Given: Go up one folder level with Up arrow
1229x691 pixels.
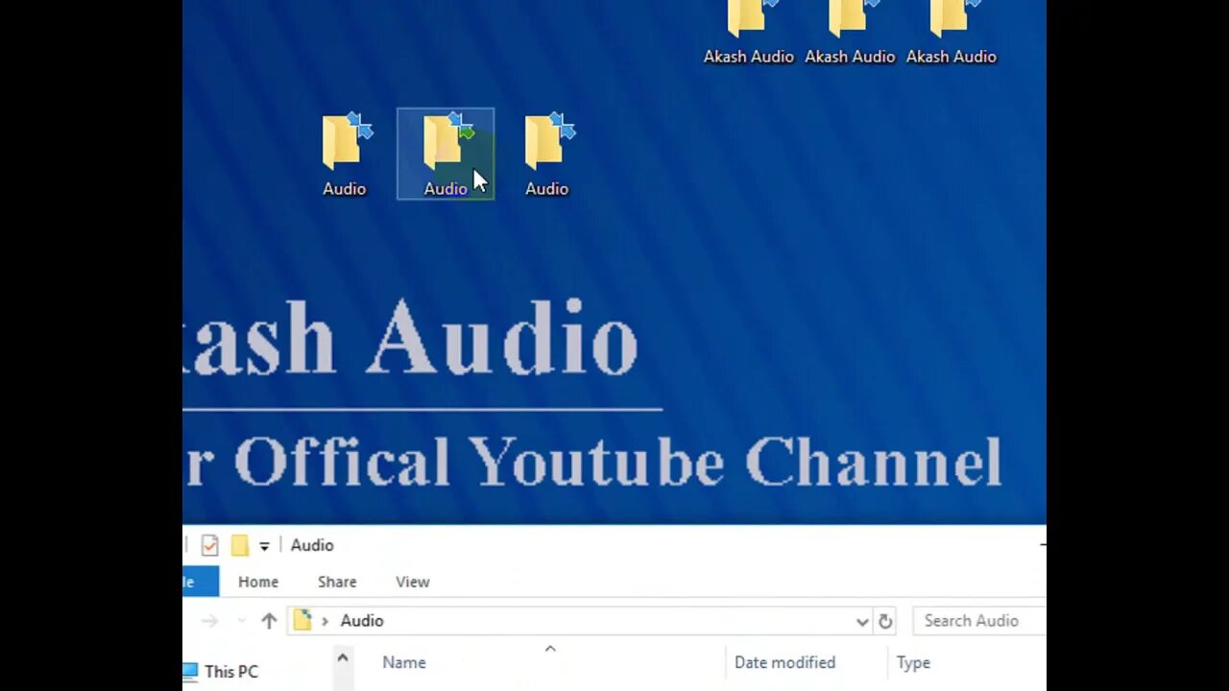Looking at the screenshot, I should click(269, 621).
